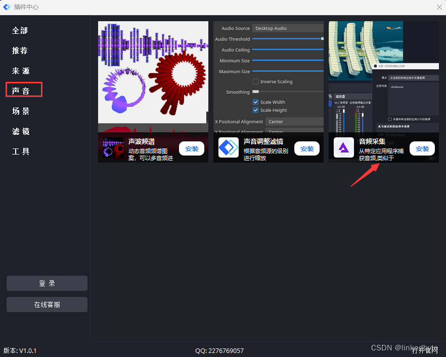Select the 全部 category
The width and height of the screenshot is (446, 357).
pyautogui.click(x=20, y=31)
